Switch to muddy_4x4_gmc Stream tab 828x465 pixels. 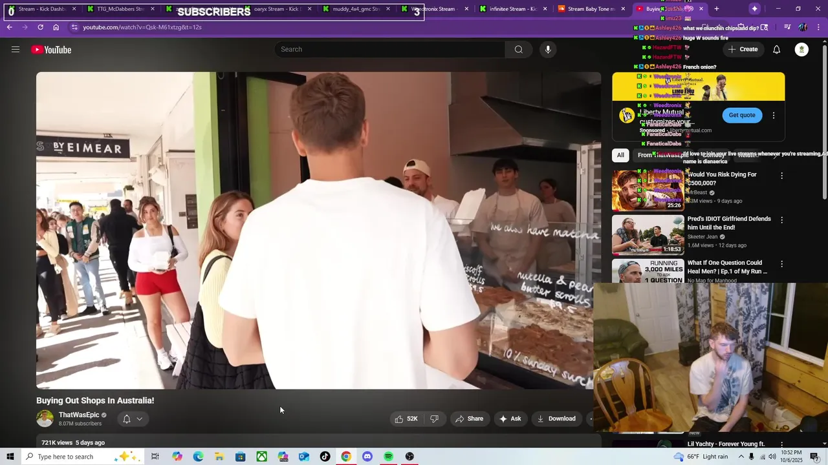pos(356,9)
